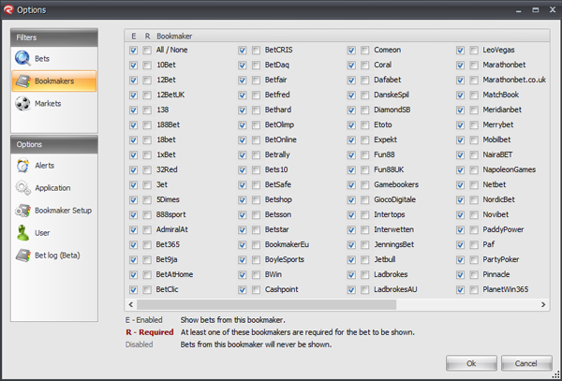The width and height of the screenshot is (562, 381).
Task: Click the DanskeSpil bookmaker name
Action: pos(392,95)
